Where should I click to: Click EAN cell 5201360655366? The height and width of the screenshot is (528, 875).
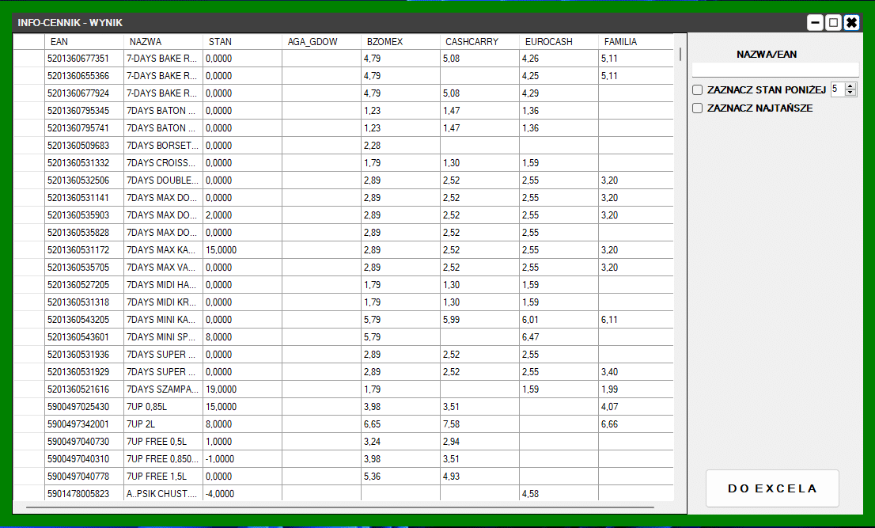pos(84,76)
